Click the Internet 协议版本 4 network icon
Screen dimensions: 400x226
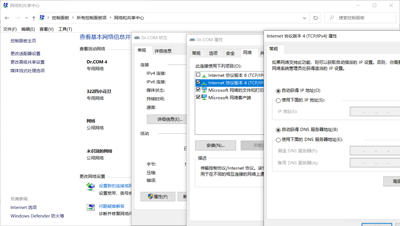click(x=204, y=83)
